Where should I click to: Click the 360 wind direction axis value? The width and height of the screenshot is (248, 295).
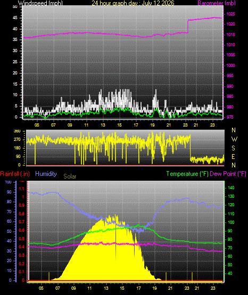(x=17, y=131)
